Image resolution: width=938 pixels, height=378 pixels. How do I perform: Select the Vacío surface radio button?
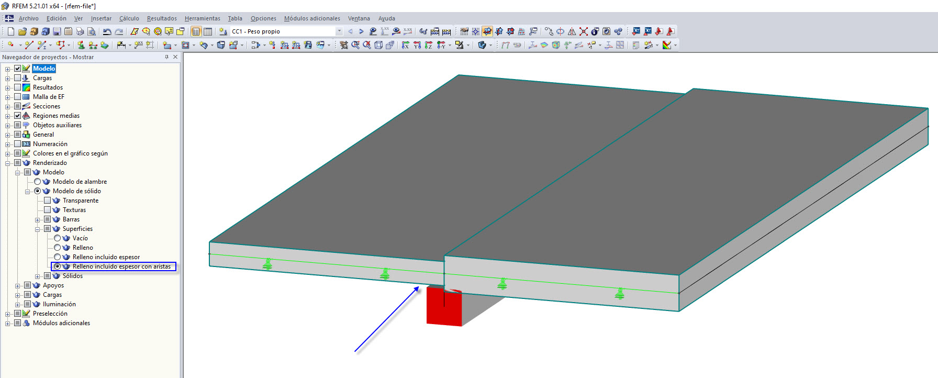(x=58, y=238)
